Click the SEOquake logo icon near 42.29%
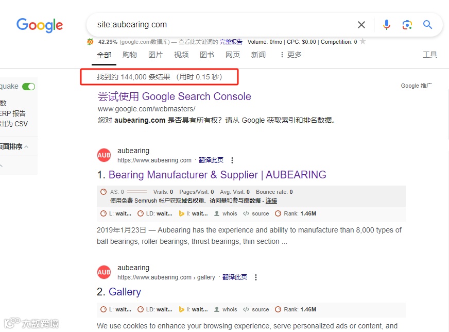Image resolution: width=449 pixels, height=332 pixels. click(x=90, y=42)
